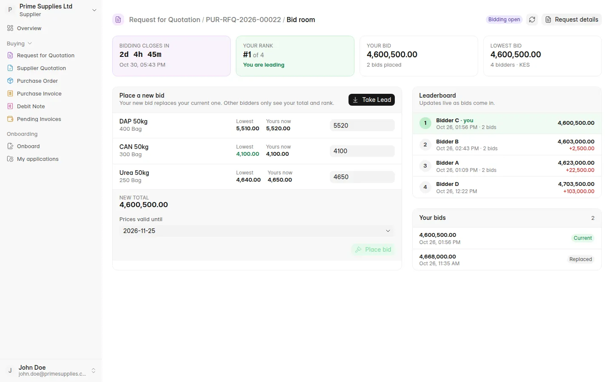Click the Onboarding section label
Image resolution: width=612 pixels, height=382 pixels.
(x=22, y=134)
